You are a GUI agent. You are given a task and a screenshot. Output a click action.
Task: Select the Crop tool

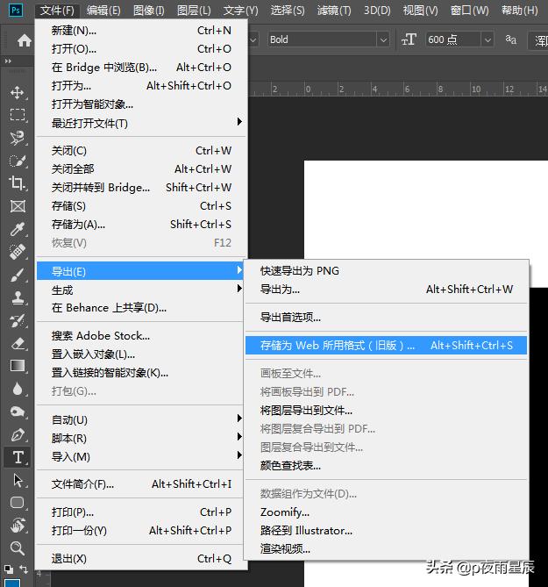[18, 183]
